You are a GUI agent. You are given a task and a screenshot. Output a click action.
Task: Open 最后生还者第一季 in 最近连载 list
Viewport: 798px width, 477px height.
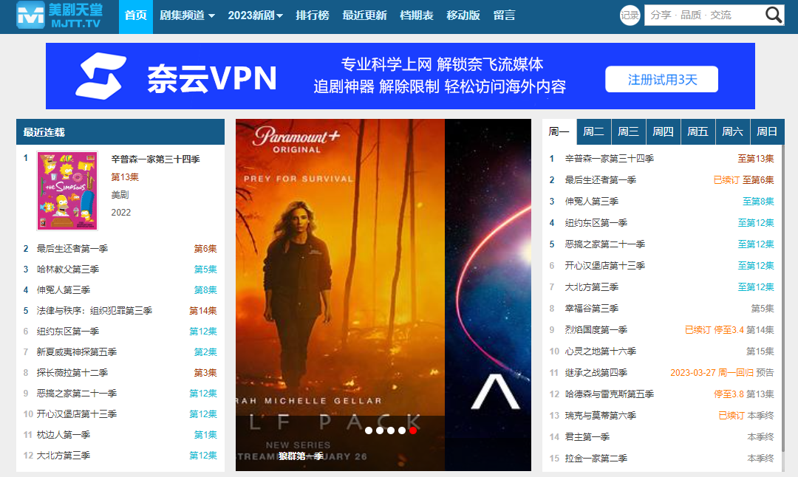[72, 249]
